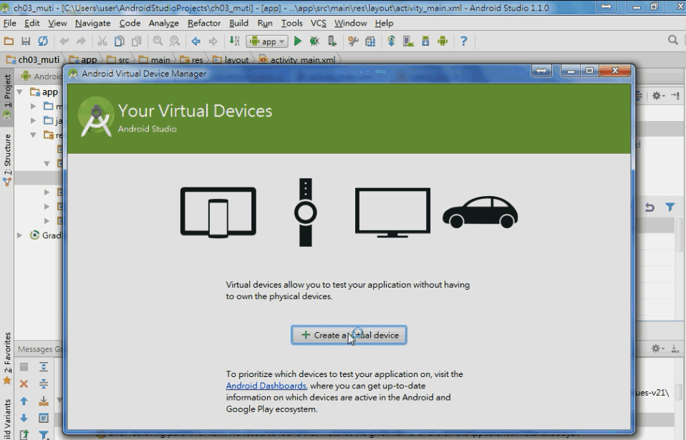Click the red X in Messages panel
Screen dimensions: 686x440
[24, 384]
